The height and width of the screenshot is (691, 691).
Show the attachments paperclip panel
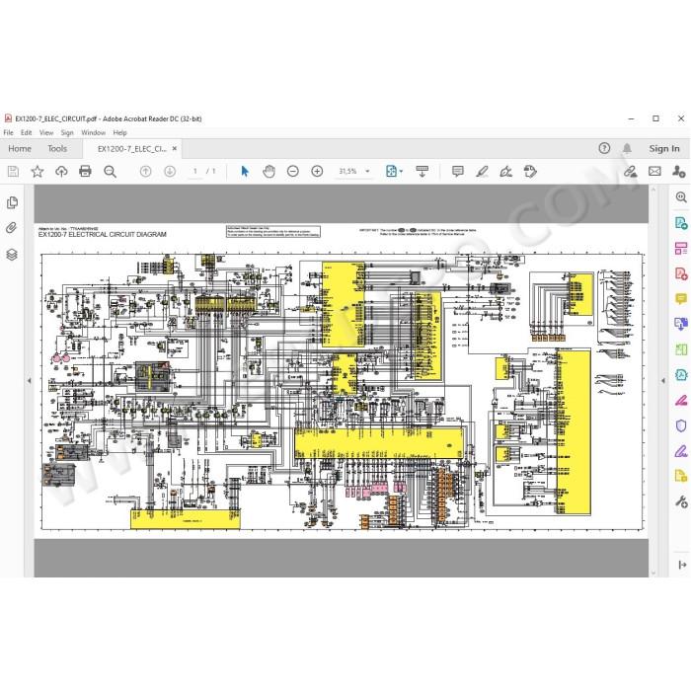[x=12, y=228]
